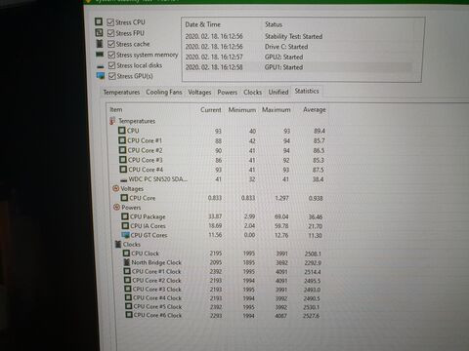This screenshot has width=469, height=351.
Task: Click the North Bridge Clock chip icon
Action: (x=127, y=262)
